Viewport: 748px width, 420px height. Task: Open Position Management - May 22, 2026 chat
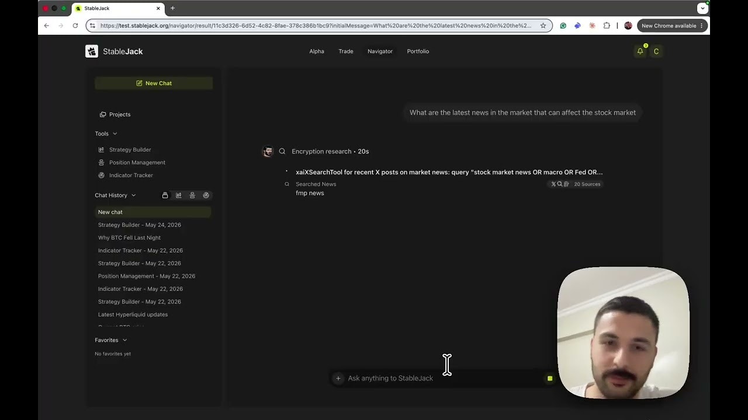point(147,276)
